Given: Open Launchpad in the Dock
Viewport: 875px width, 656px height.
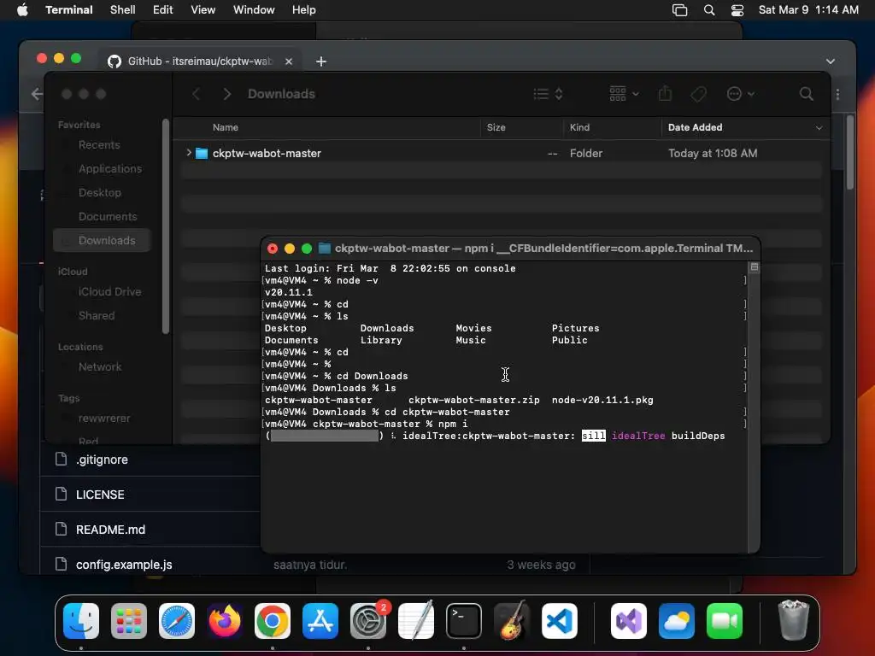Looking at the screenshot, I should tap(129, 620).
